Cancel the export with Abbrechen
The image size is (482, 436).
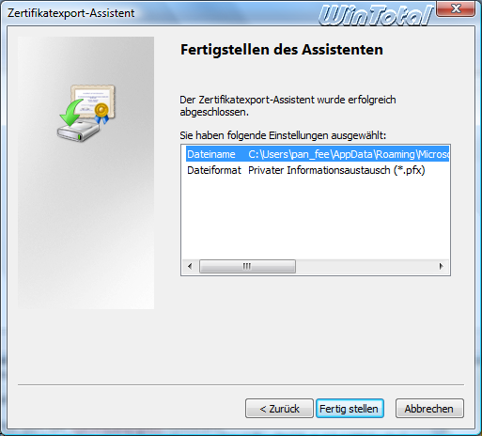pyautogui.click(x=429, y=409)
